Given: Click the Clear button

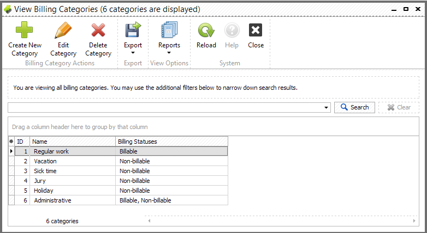Looking at the screenshot, I should (x=399, y=107).
